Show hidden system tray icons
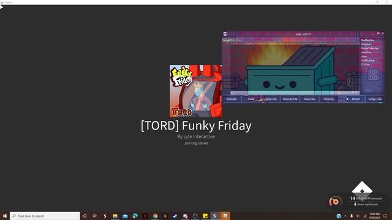The height and width of the screenshot is (220, 392). click(x=345, y=216)
